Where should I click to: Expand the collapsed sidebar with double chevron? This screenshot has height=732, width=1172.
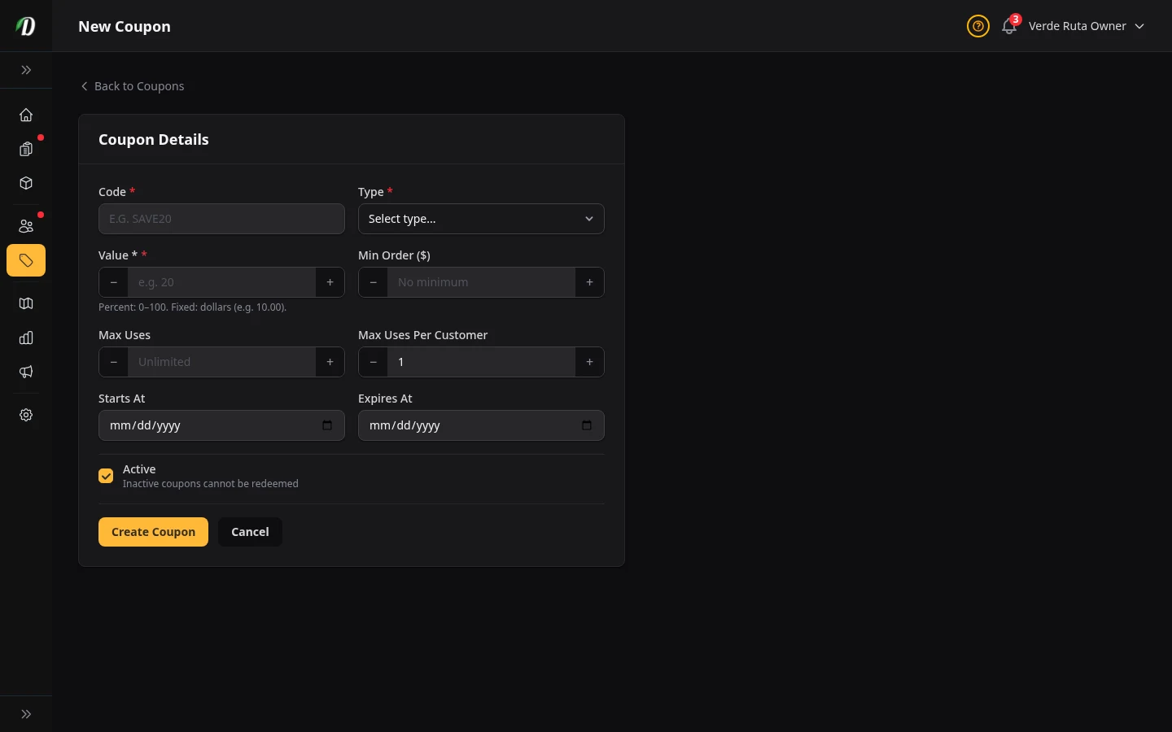click(x=26, y=70)
